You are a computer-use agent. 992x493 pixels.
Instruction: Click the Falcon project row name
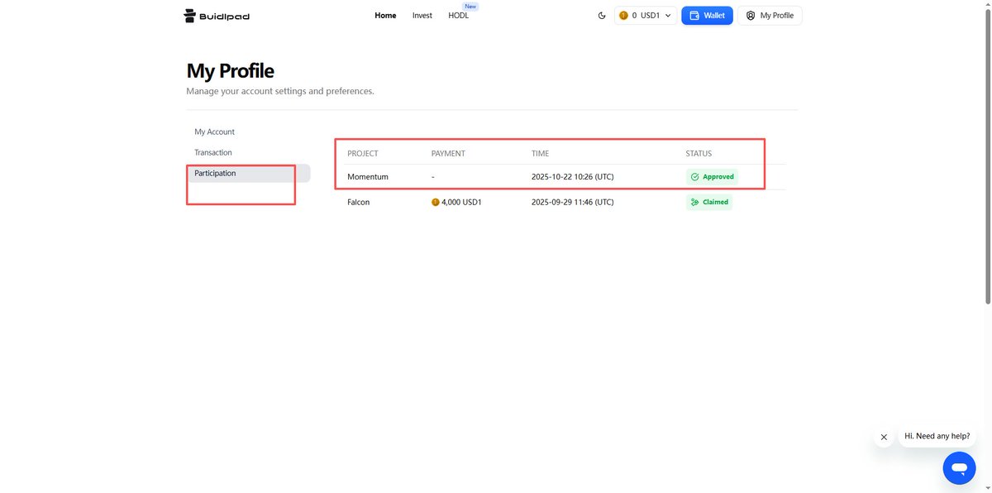point(359,202)
